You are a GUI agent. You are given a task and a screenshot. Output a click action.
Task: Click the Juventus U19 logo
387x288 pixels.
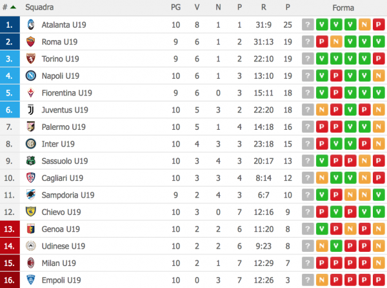[x=30, y=110]
